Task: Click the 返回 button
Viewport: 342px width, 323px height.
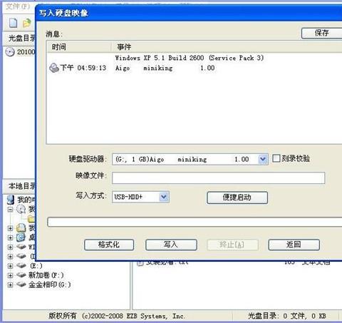Action: coord(294,245)
